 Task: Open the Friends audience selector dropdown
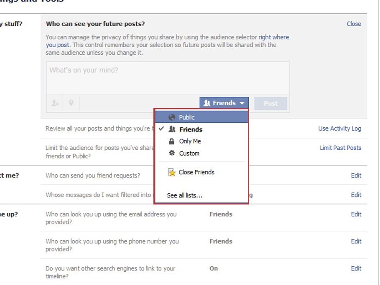224,103
